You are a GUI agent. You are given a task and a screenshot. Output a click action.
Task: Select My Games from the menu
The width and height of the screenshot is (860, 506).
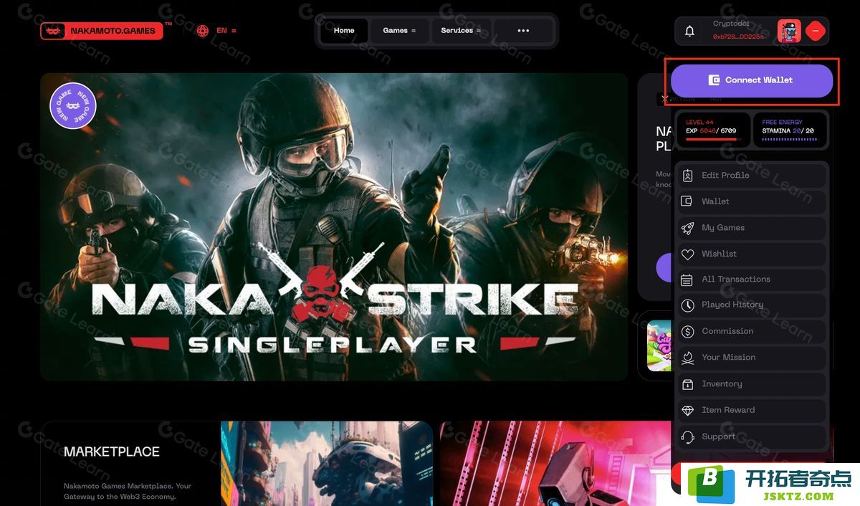[752, 228]
